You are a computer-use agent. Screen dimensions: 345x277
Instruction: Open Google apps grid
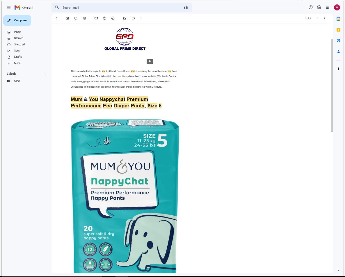(x=327, y=7)
